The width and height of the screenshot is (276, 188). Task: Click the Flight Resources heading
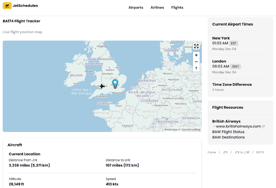click(227, 108)
